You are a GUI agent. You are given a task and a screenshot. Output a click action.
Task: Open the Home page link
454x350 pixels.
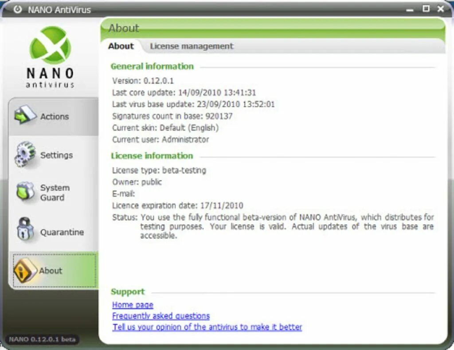coord(133,305)
